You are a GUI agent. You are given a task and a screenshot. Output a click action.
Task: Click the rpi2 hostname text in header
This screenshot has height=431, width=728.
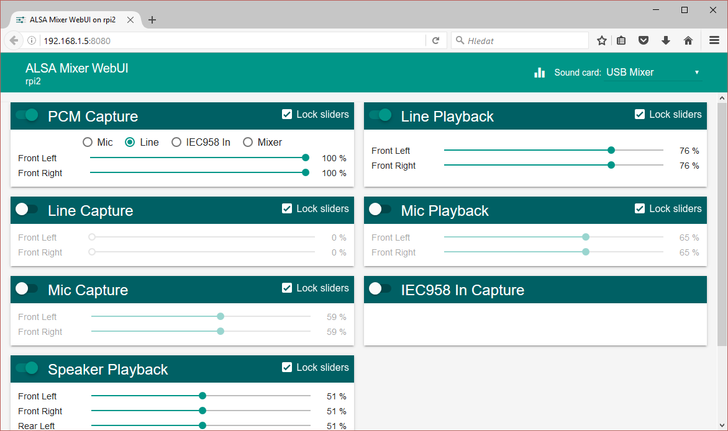tap(33, 82)
